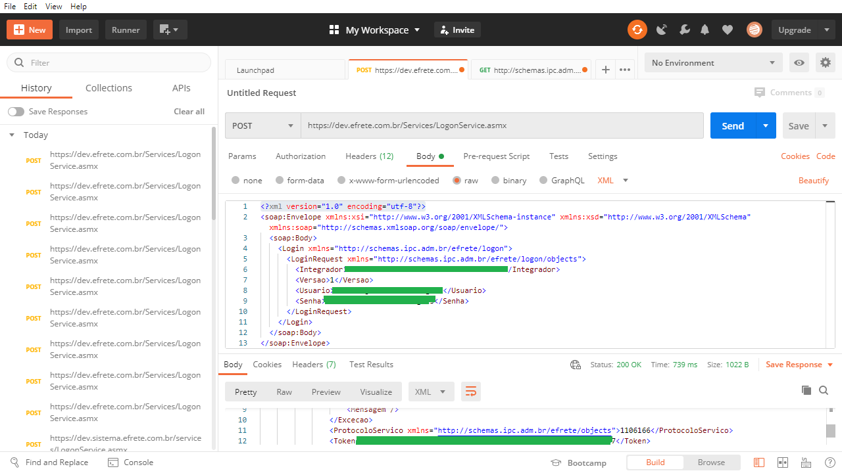Image resolution: width=842 pixels, height=473 pixels.
Task: Open the Authorization tab
Action: coord(301,156)
